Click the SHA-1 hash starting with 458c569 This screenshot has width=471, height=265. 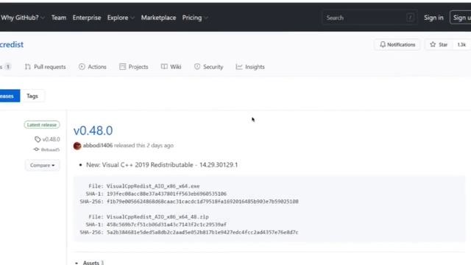[166, 225]
